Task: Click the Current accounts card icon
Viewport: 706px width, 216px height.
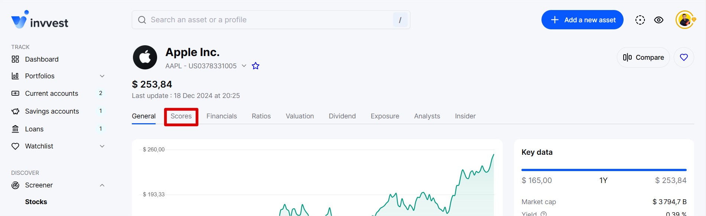Action: [15, 94]
